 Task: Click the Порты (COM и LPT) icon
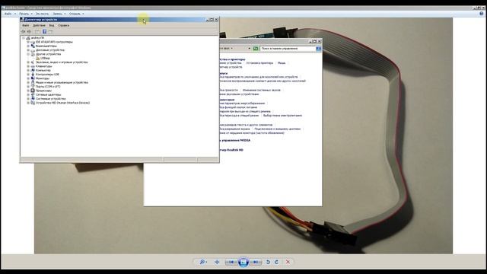click(x=33, y=87)
